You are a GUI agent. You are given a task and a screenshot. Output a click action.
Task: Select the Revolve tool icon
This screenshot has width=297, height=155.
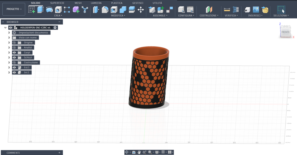tap(49, 10)
